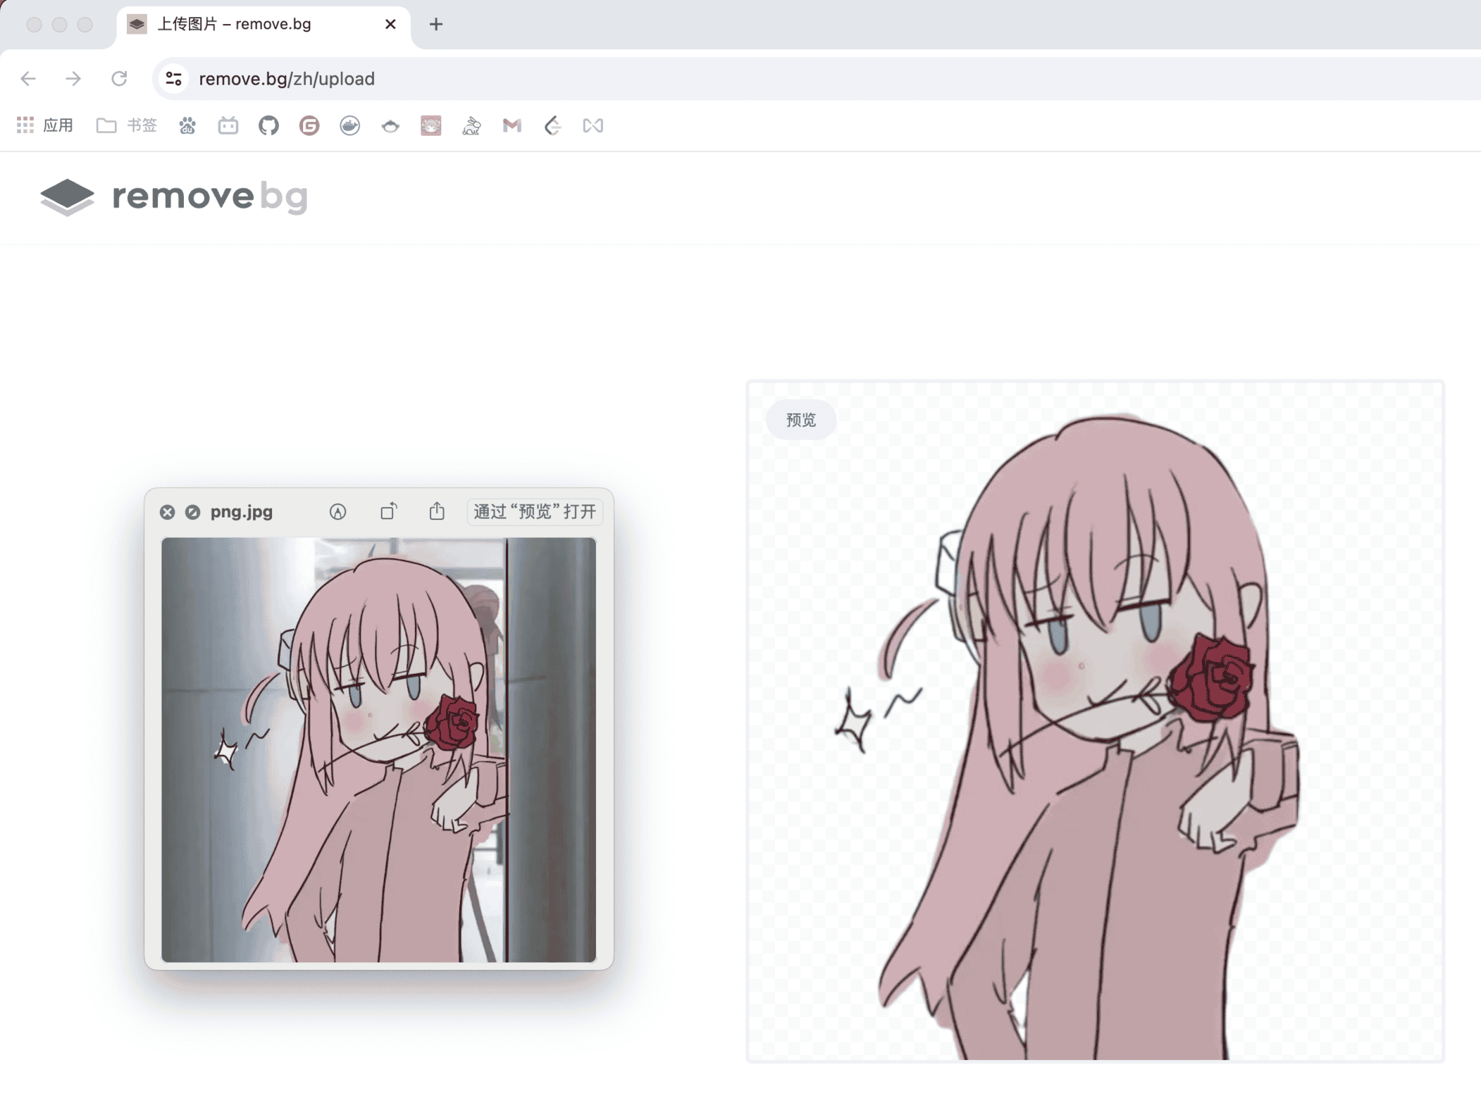Click the site settings icon in address bar
This screenshot has width=1481, height=1093.
173,79
